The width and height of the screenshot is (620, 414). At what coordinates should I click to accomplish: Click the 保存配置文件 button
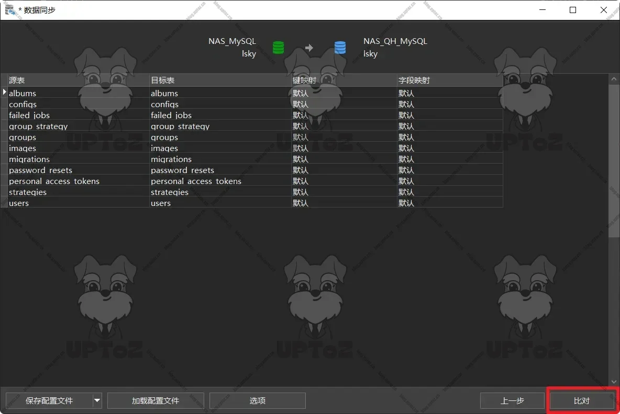49,400
